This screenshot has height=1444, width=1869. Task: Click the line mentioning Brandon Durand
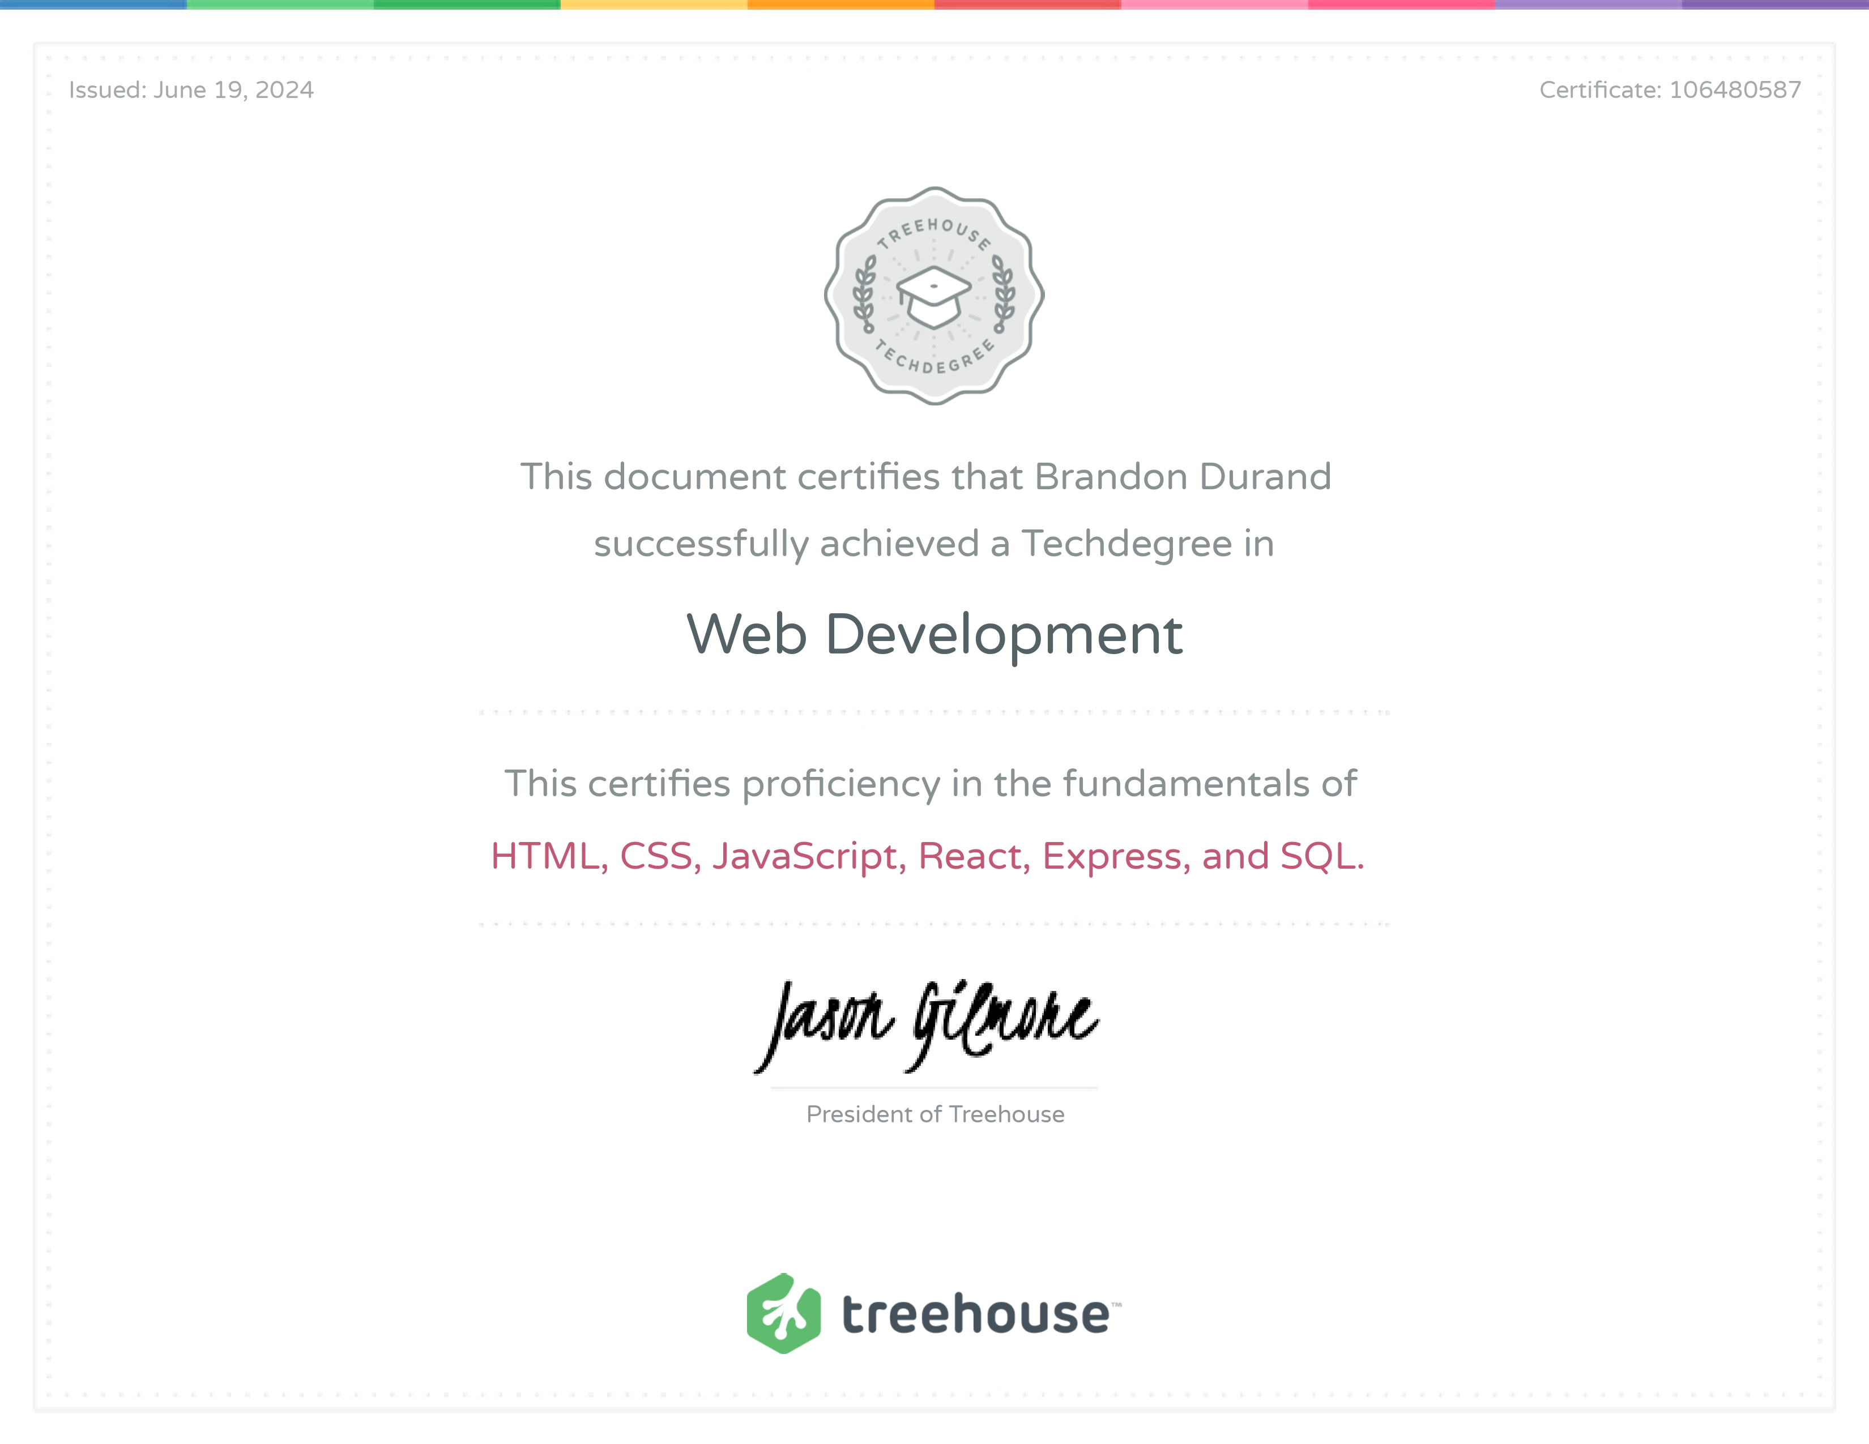(926, 476)
